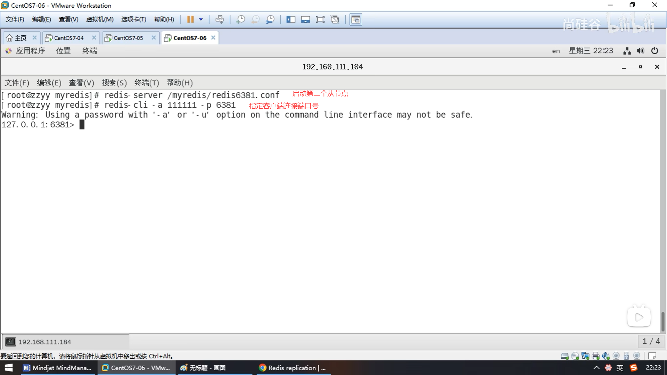Open the GNOME power button menu
The height and width of the screenshot is (375, 667).
654,51
